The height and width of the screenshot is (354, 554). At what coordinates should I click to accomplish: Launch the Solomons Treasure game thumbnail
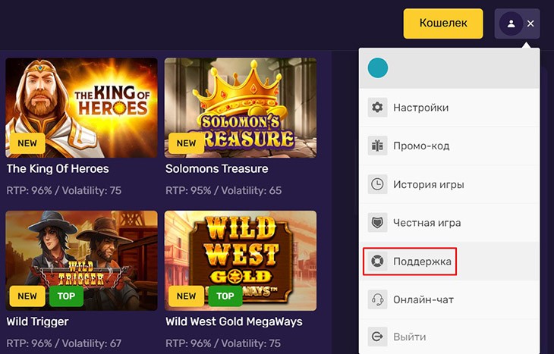tap(241, 108)
